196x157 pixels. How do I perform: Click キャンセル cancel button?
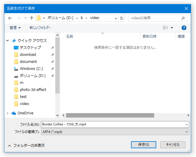coord(173,145)
